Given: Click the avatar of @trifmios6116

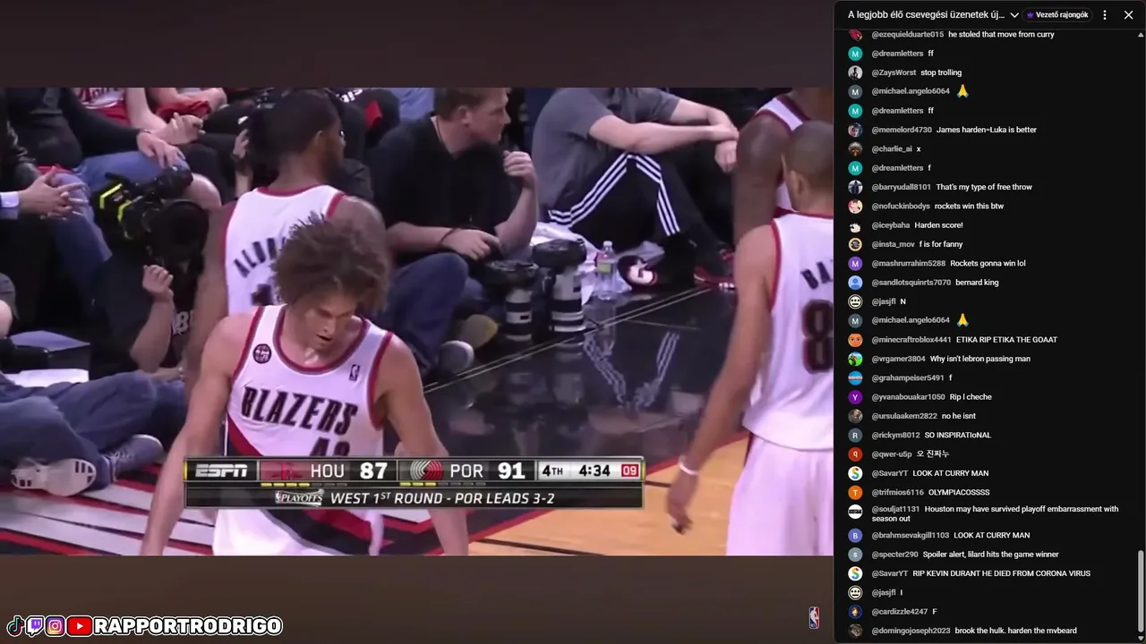Looking at the screenshot, I should point(855,492).
